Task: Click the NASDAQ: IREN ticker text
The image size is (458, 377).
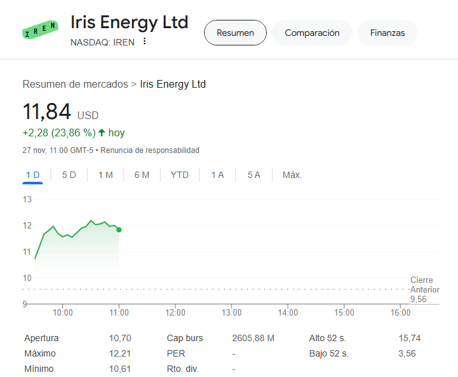Action: point(102,42)
